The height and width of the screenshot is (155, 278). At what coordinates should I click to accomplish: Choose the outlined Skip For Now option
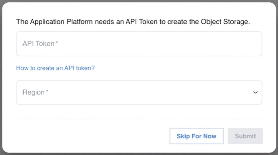[196, 136]
